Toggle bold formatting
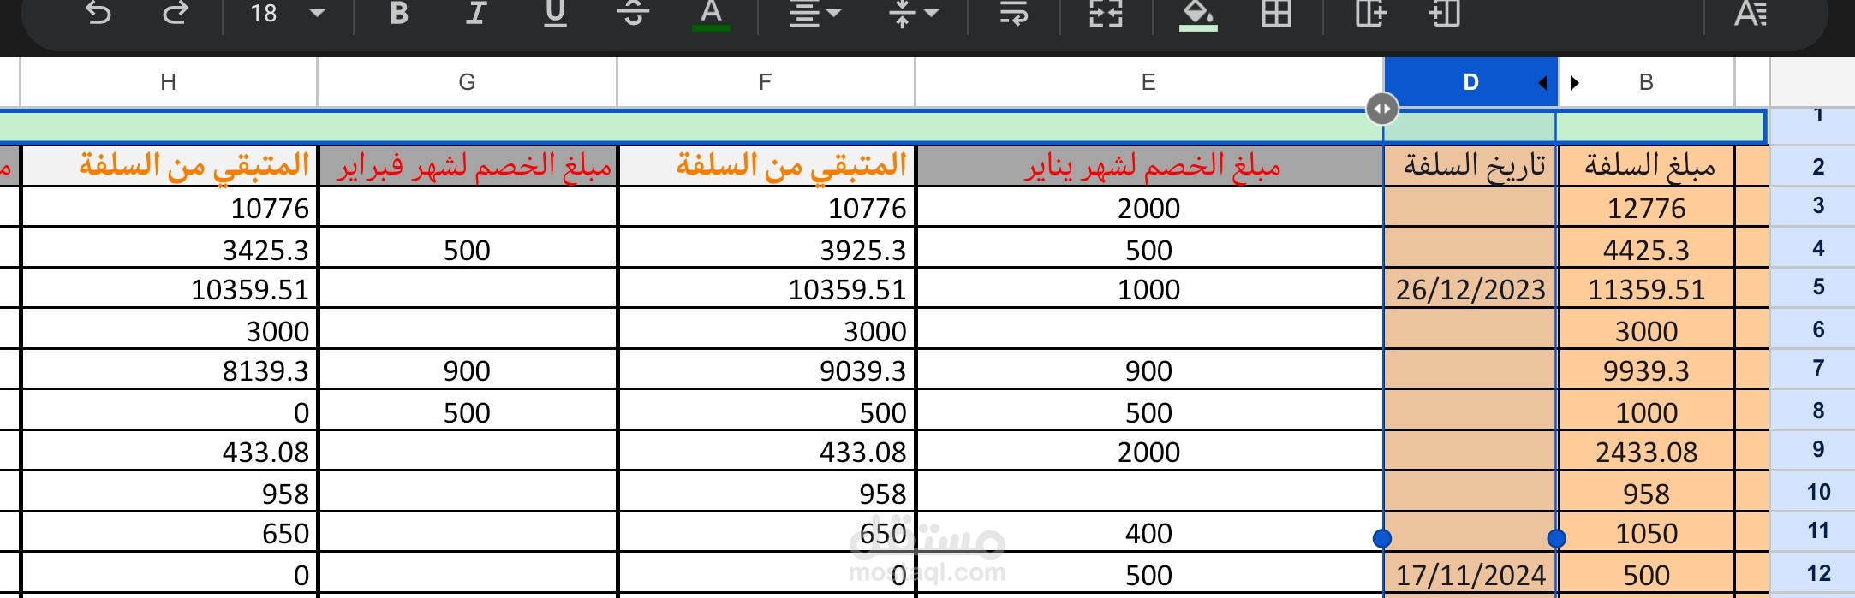 (x=398, y=14)
